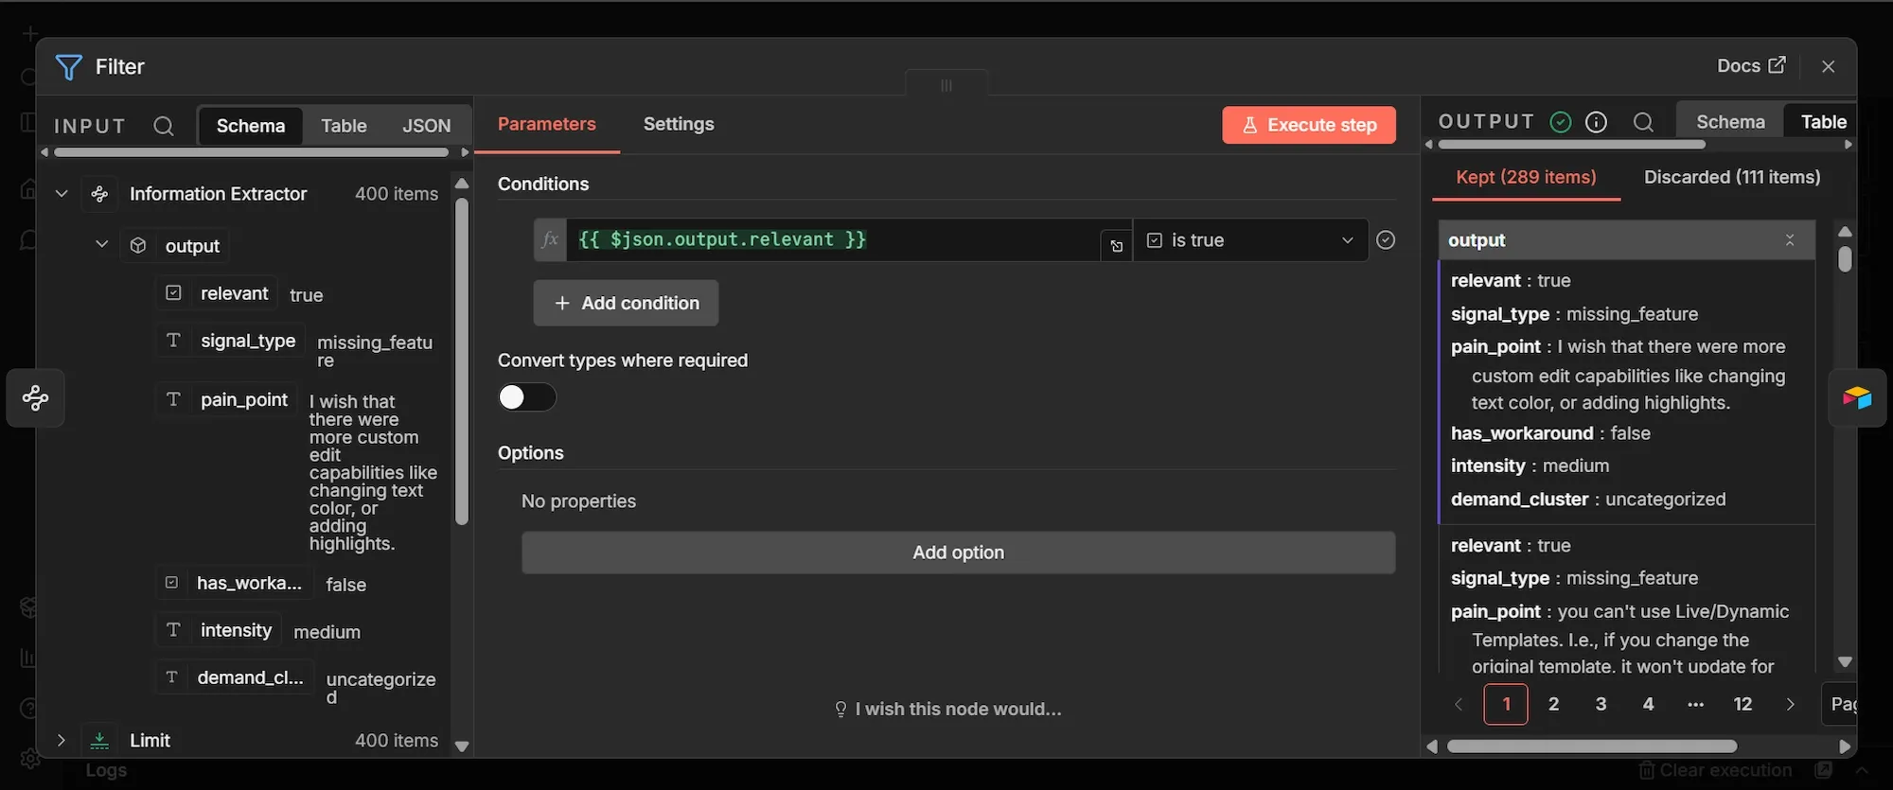This screenshot has height=790, width=1893.
Task: Click the lightbulb feedback icon
Action: [x=840, y=710]
